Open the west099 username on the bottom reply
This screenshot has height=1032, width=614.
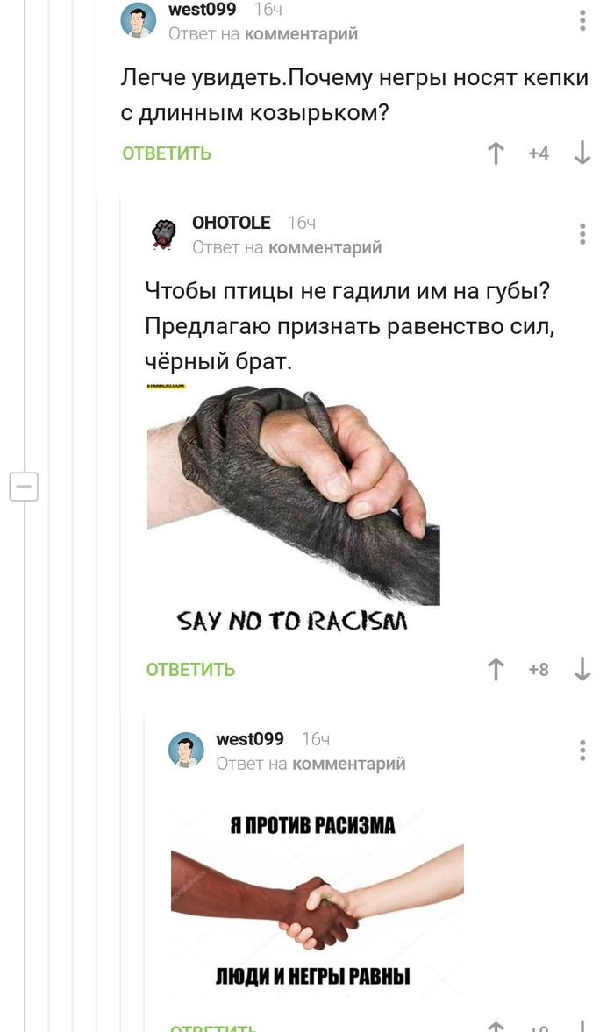pyautogui.click(x=250, y=738)
